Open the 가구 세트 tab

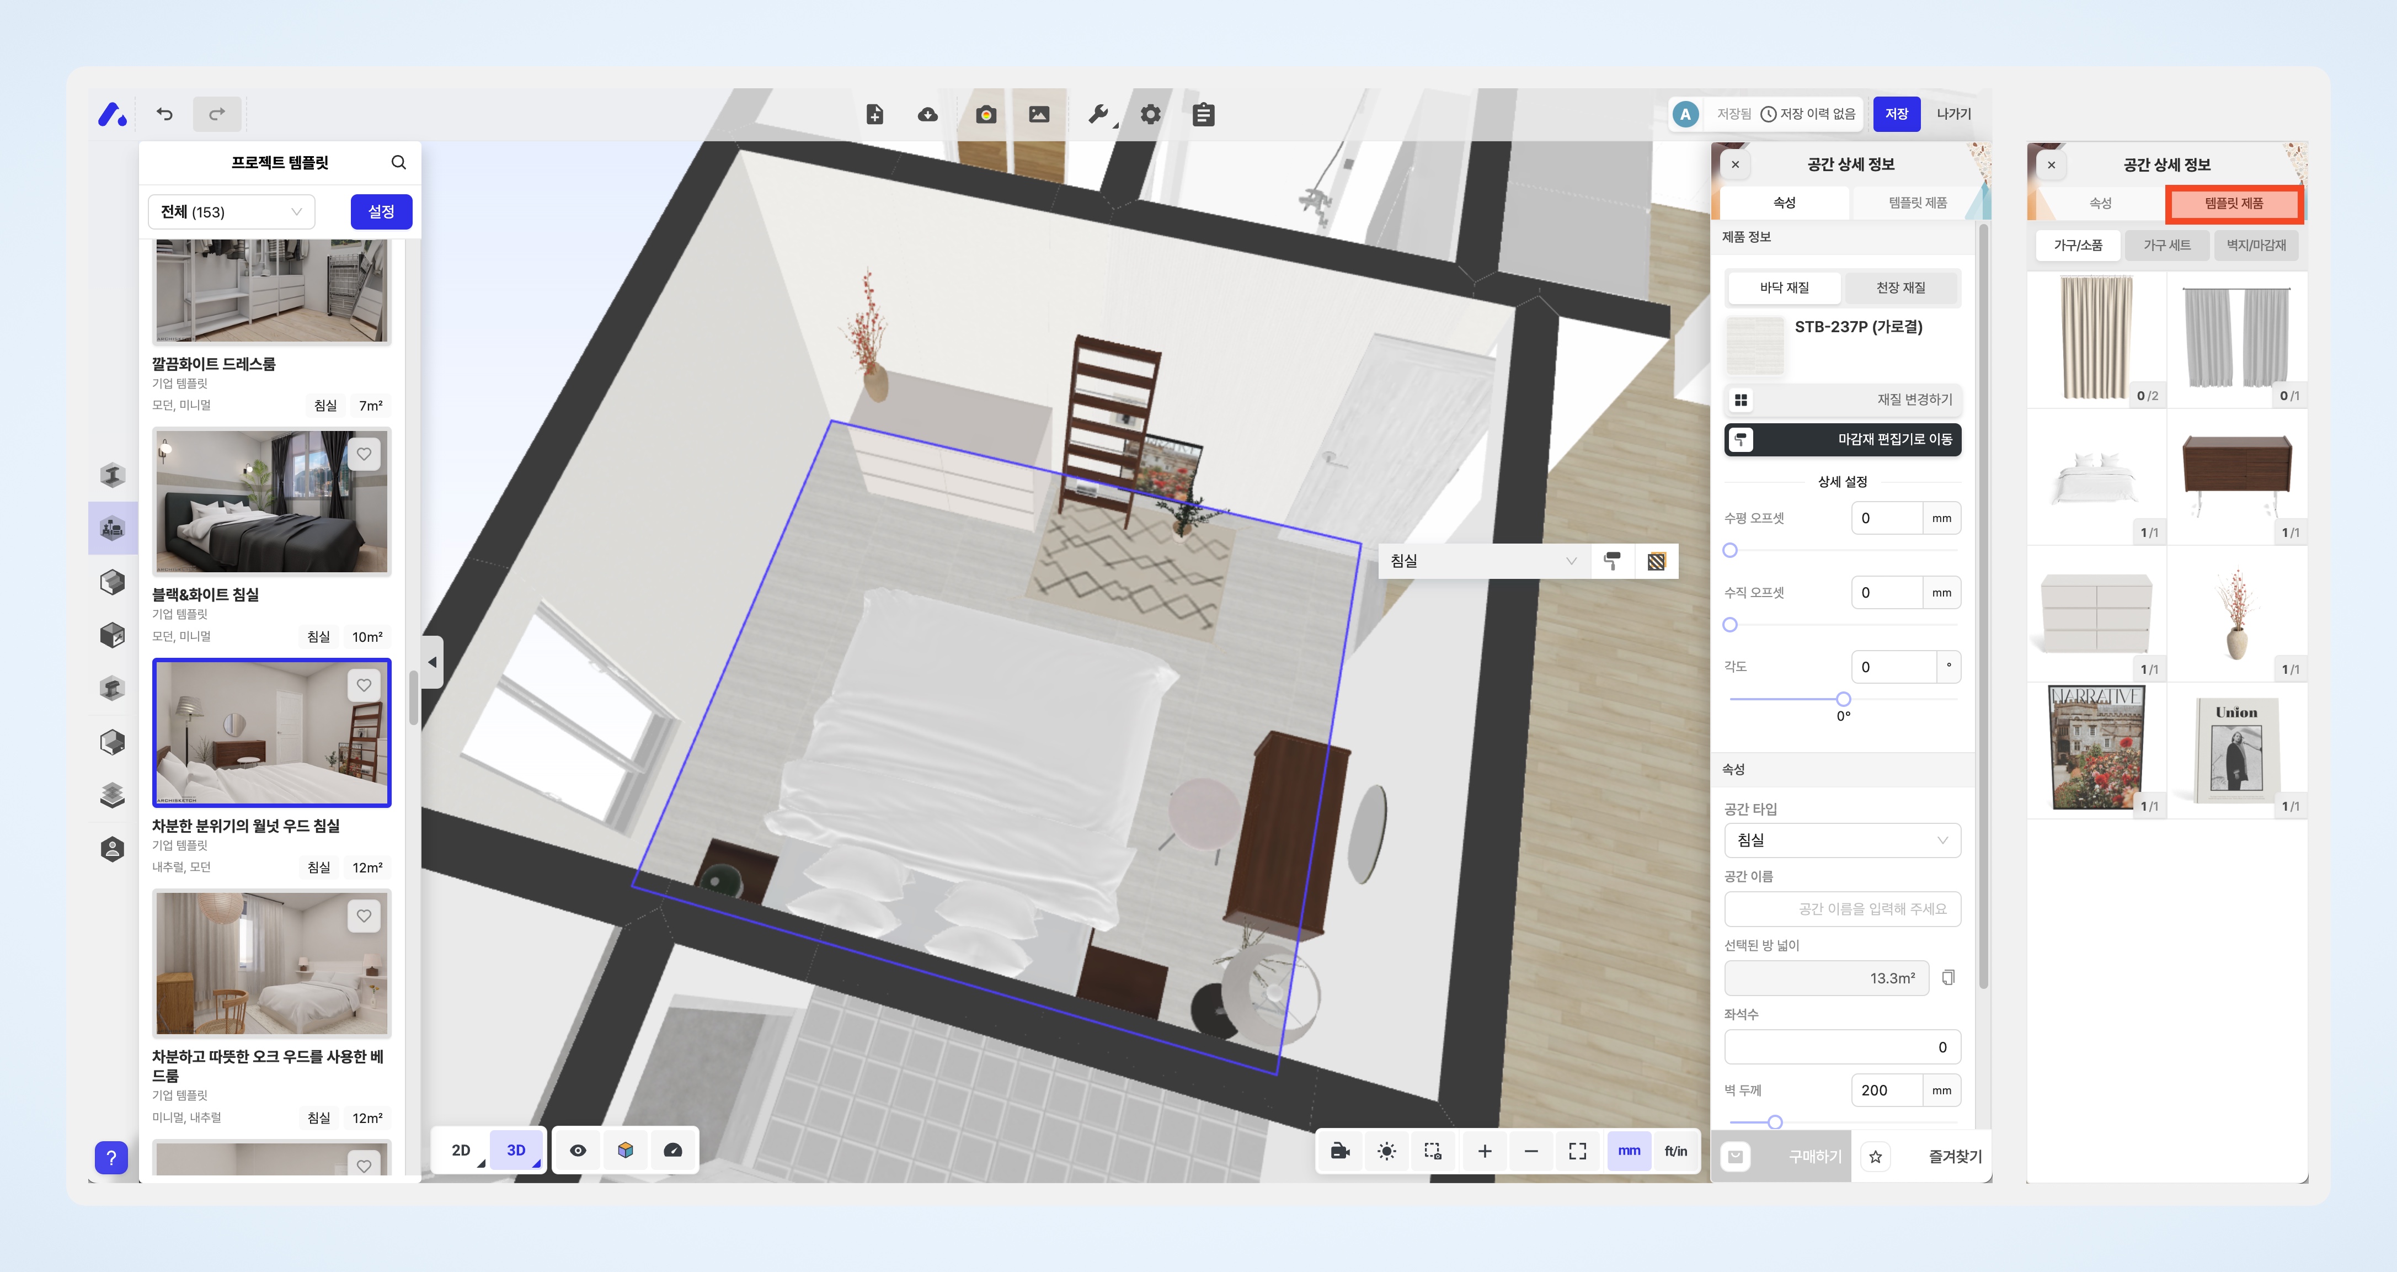point(2166,246)
